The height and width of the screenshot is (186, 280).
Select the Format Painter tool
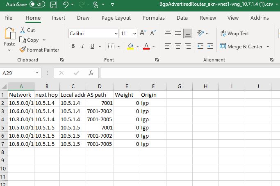[x=39, y=50]
